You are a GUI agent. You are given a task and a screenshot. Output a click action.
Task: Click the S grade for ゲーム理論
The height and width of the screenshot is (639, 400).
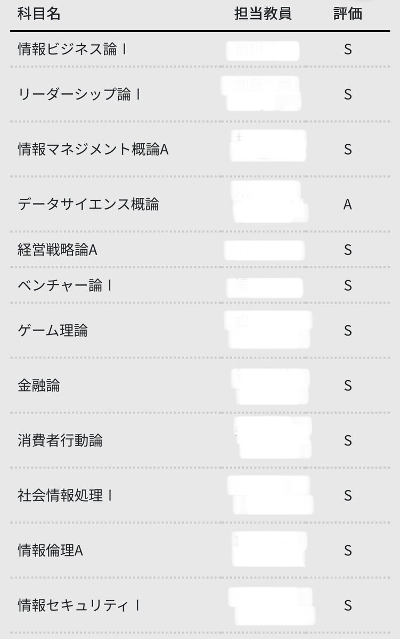[x=348, y=331]
